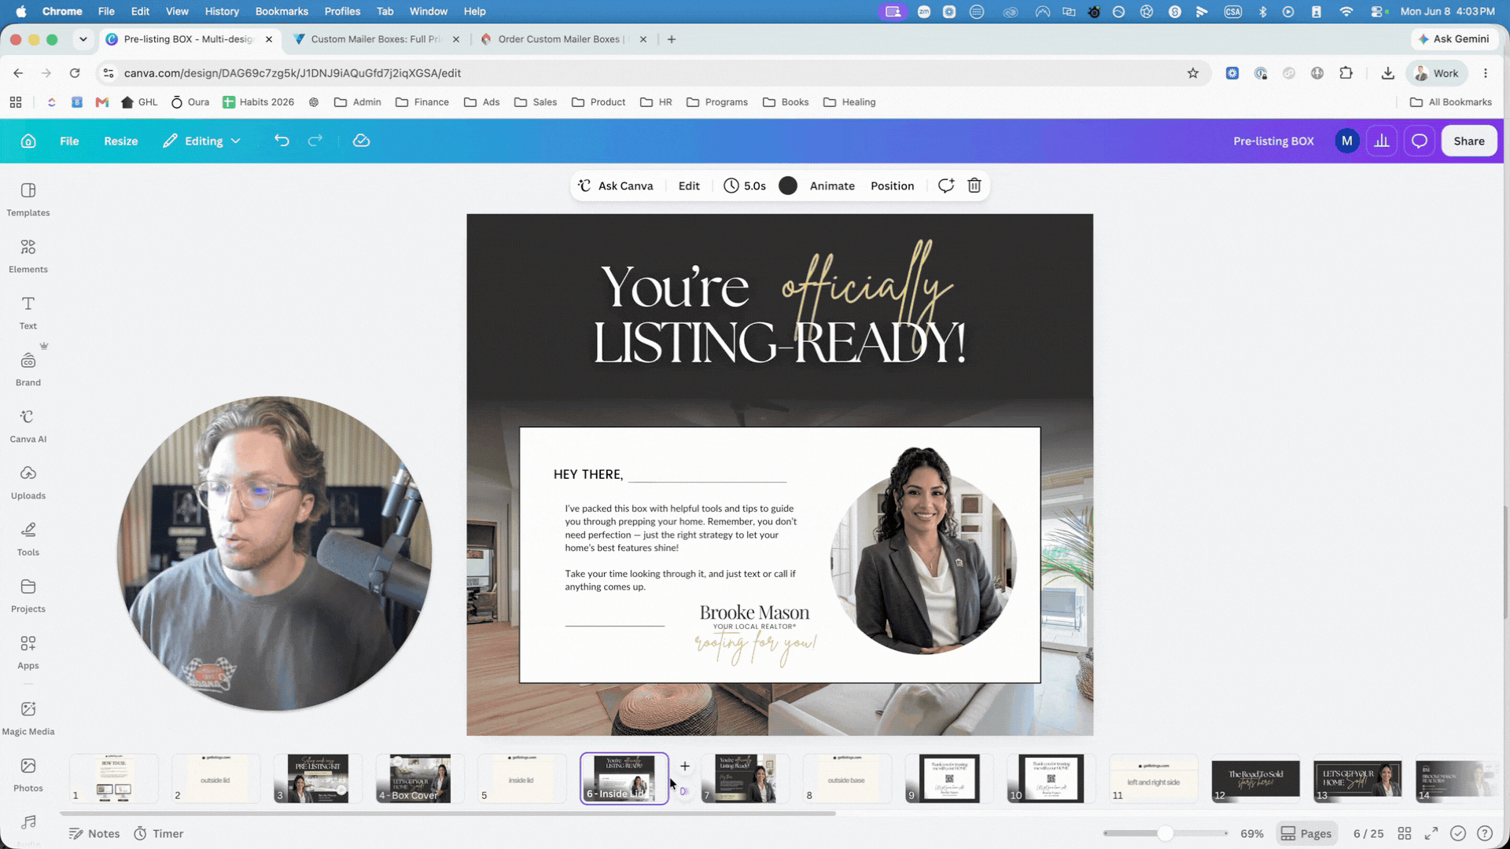Screen dimensions: 1510x849
Task: Bookmark this page with star icon
Action: click(1193, 73)
